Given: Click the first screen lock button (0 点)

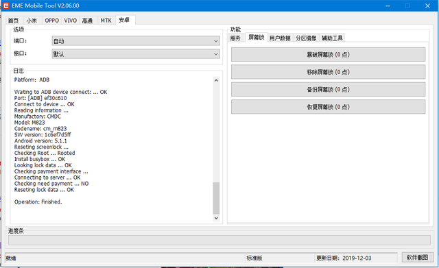Looking at the screenshot, I should point(328,55).
